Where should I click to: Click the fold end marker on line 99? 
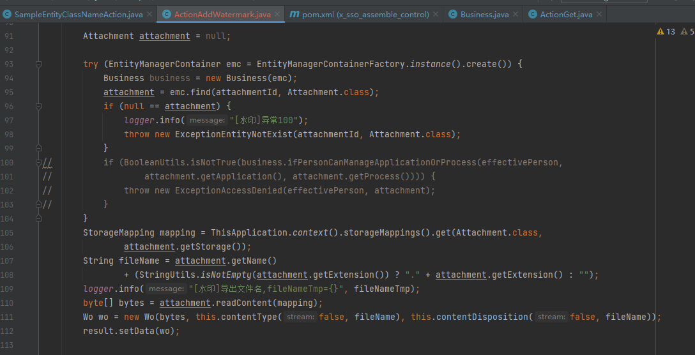tap(39, 149)
